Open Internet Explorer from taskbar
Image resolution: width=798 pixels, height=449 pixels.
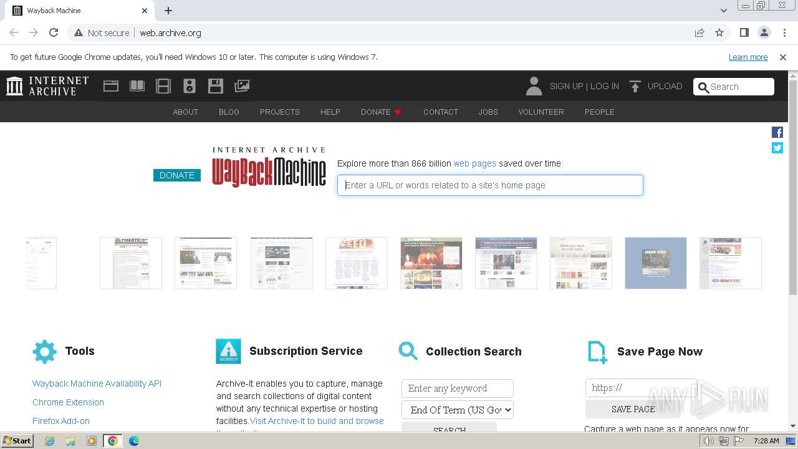50,441
